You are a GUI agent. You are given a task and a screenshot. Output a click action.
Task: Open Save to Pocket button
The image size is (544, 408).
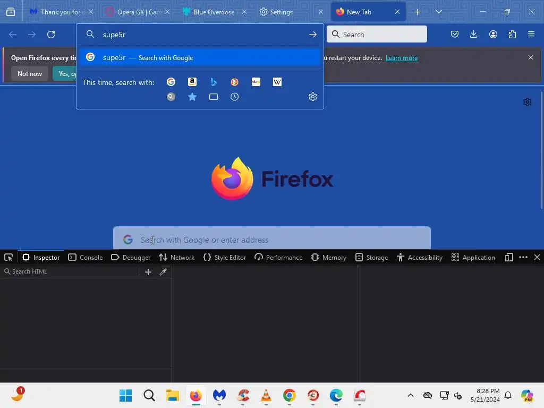point(455,34)
